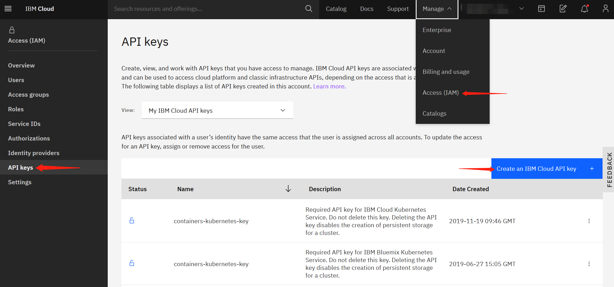Collapse the Manage menu
Viewport: 614px width, 287px height.
click(437, 9)
